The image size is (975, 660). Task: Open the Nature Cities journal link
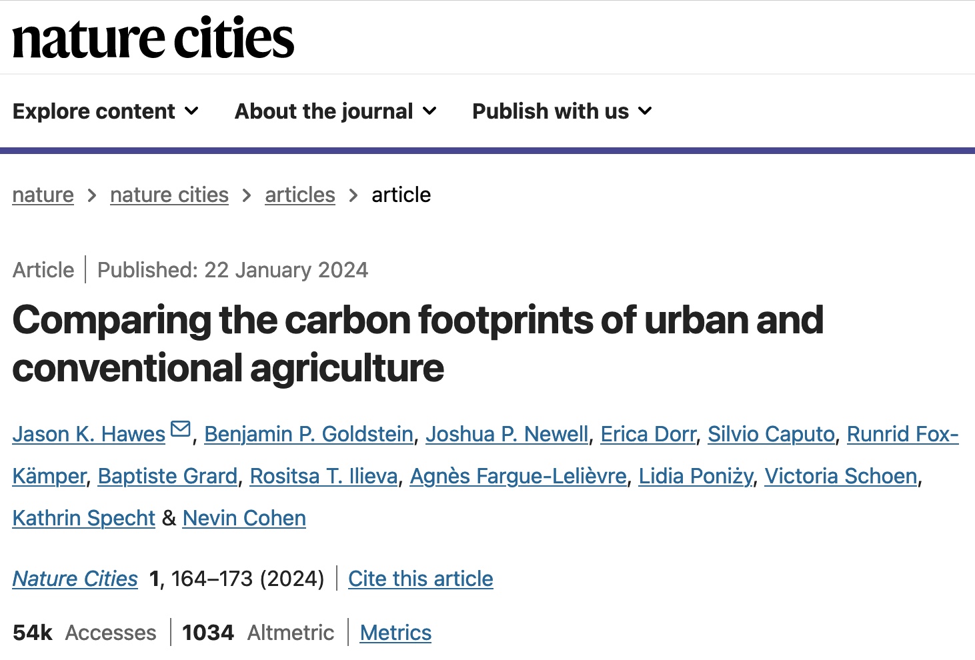[x=75, y=579]
